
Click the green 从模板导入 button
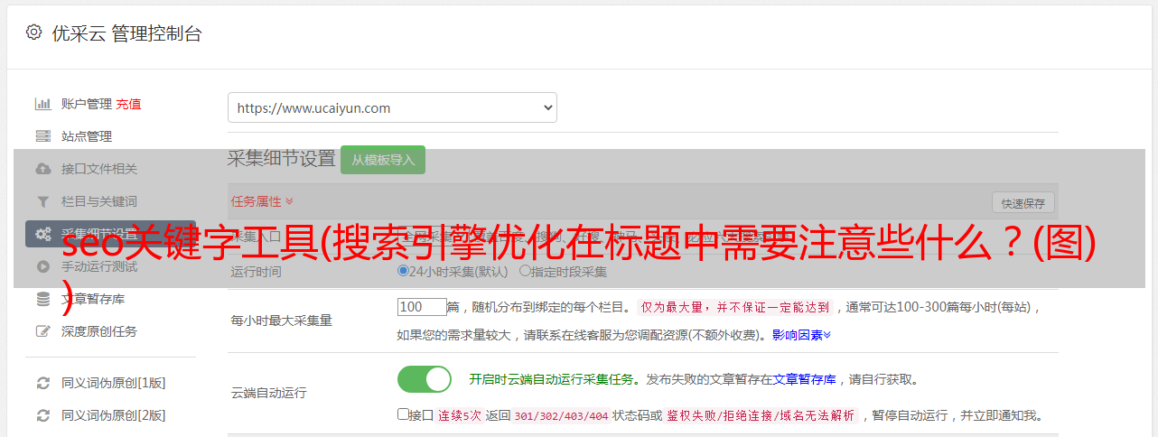point(383,160)
